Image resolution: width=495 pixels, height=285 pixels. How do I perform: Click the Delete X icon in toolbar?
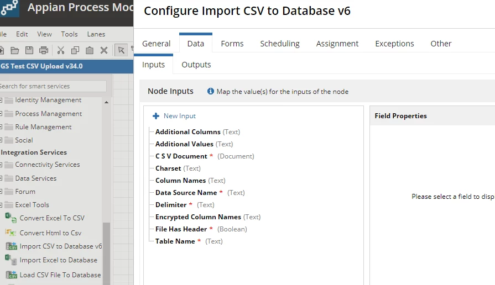pyautogui.click(x=104, y=50)
